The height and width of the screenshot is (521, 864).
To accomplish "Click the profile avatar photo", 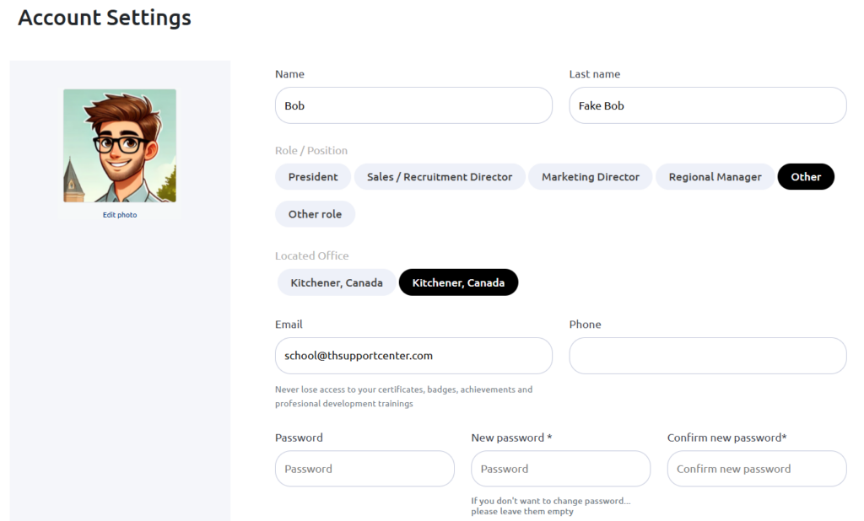I will [120, 146].
